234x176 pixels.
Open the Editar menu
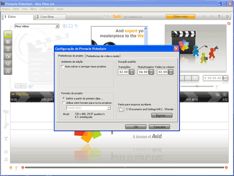16,9
